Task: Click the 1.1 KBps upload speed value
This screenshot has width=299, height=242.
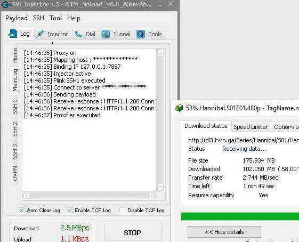Action: click(75, 239)
